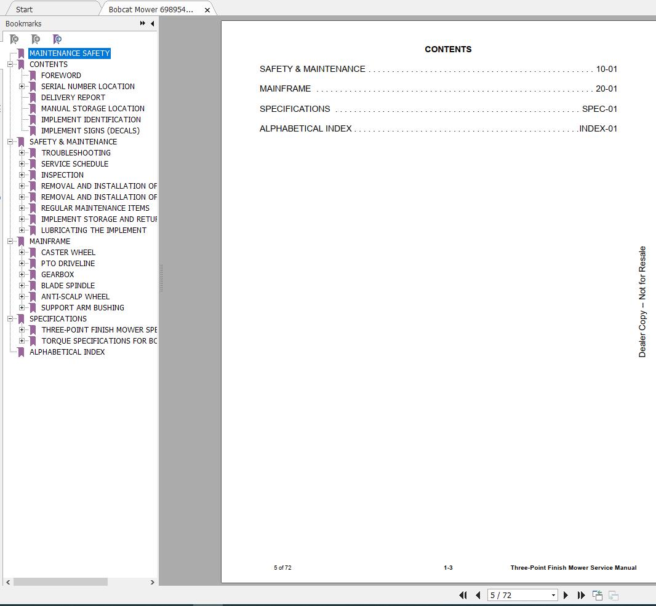This screenshot has height=606, width=656.
Task: Click the bookmark ribbon icon beside TROUBLESHOOTING
Action: (x=33, y=153)
